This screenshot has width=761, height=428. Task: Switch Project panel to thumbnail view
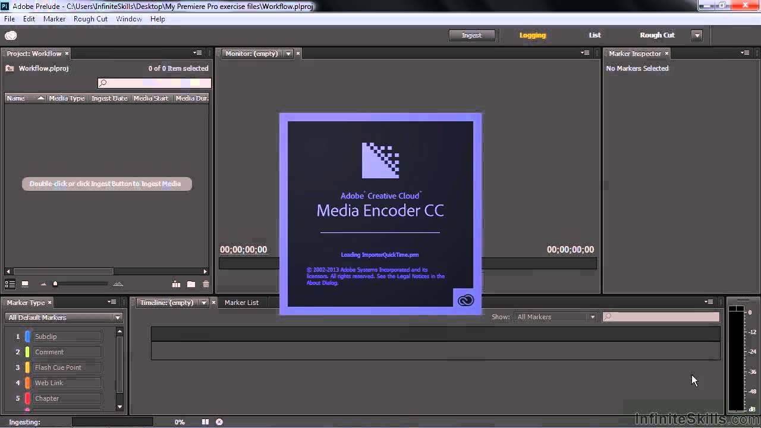point(25,284)
